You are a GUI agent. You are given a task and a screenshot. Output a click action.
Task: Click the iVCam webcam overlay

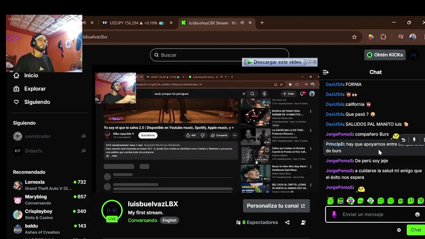click(x=44, y=43)
